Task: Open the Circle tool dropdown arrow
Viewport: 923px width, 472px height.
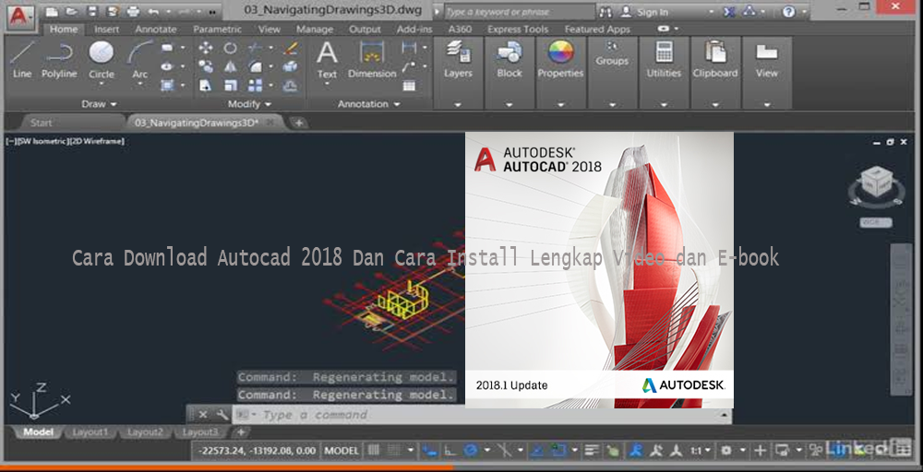Action: (102, 84)
